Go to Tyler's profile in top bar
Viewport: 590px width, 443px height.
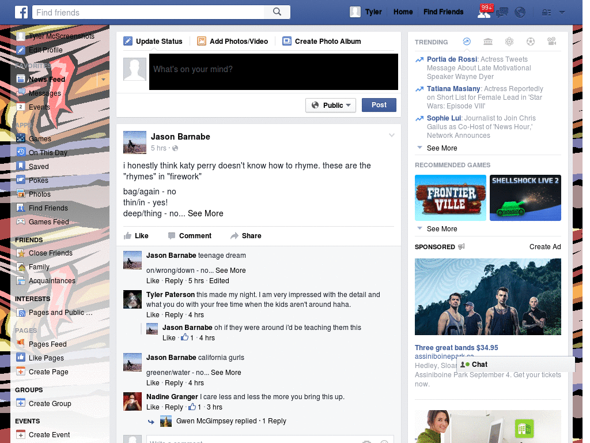point(365,12)
